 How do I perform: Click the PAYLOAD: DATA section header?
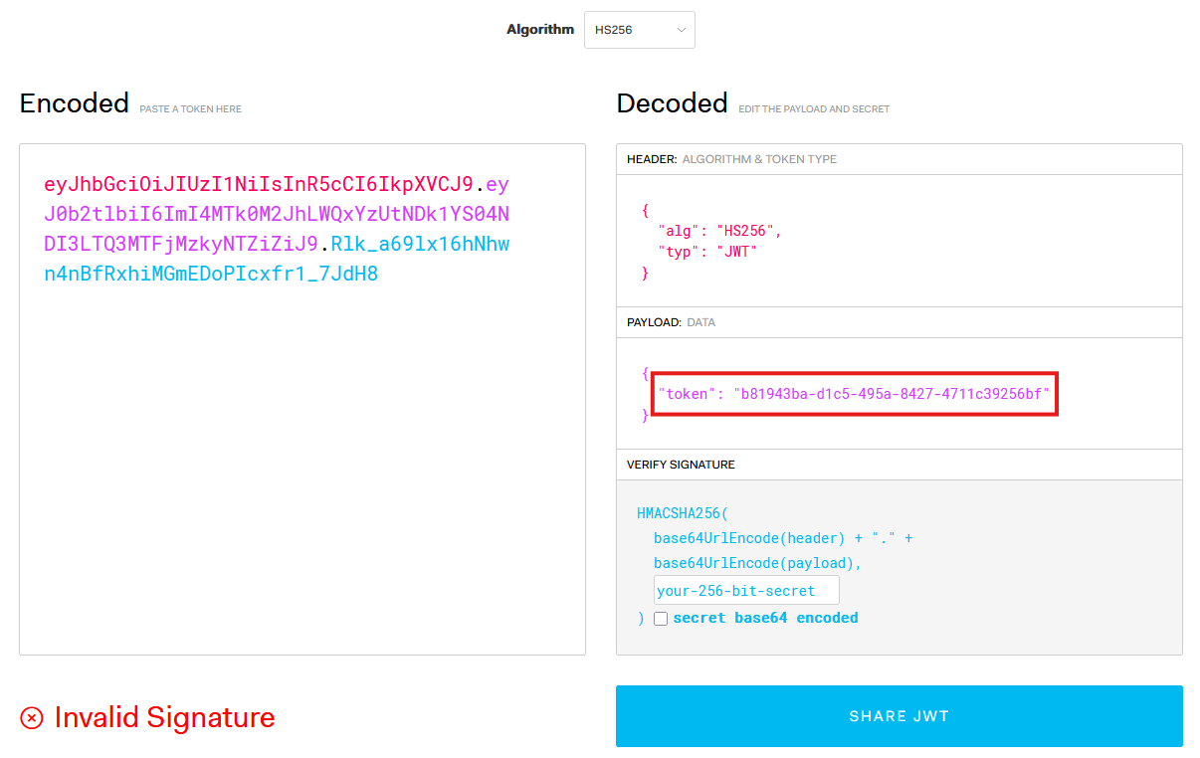(665, 321)
